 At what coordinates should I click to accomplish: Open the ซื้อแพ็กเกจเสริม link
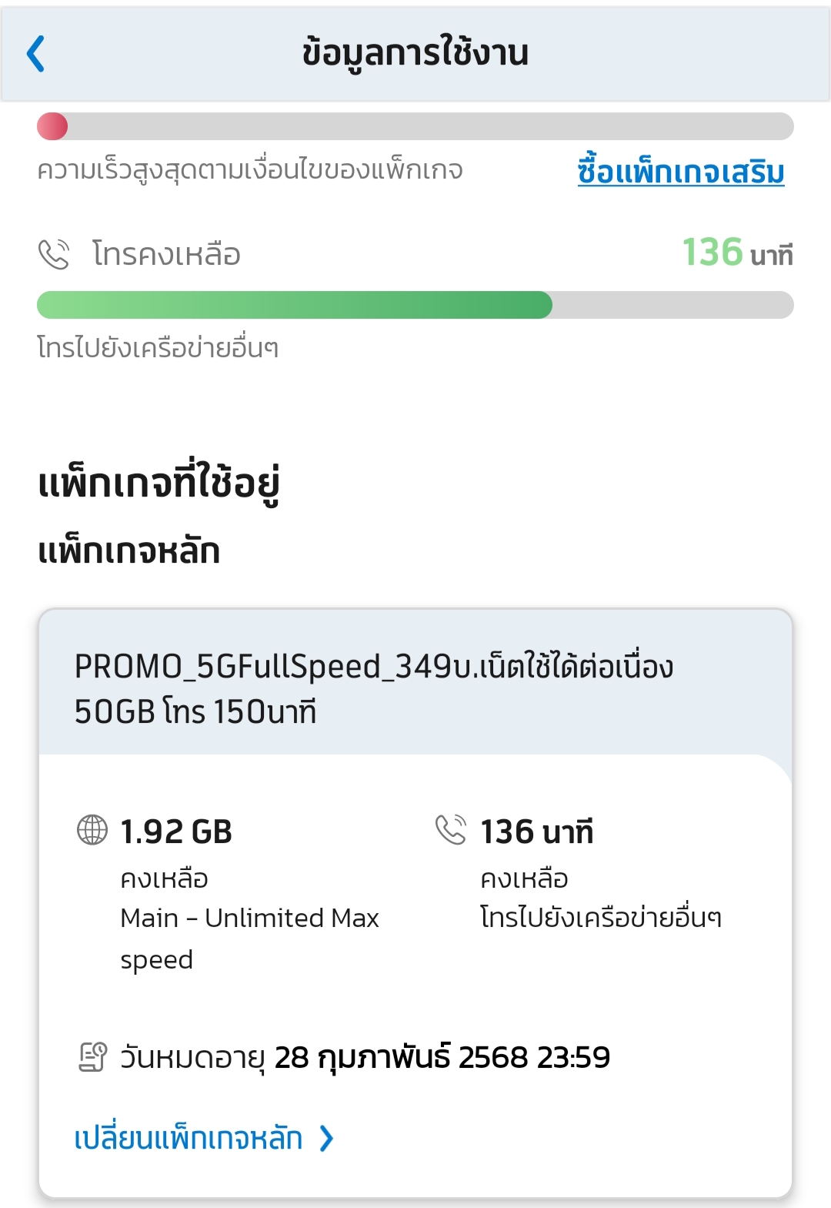tap(681, 171)
